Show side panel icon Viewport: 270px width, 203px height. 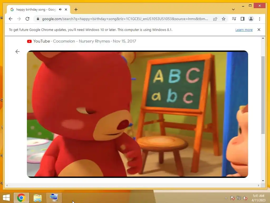coord(243,19)
